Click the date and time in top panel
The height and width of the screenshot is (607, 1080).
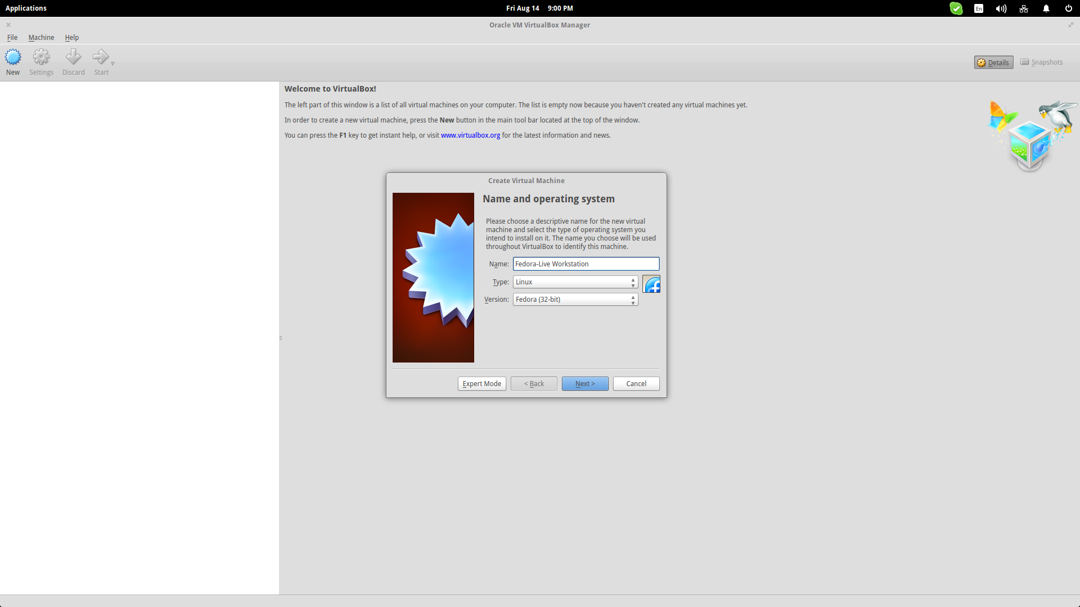pos(539,8)
